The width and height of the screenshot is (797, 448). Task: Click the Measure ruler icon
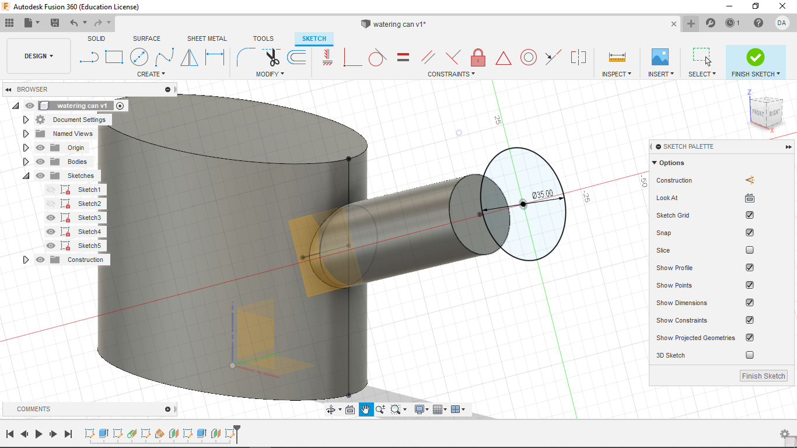(617, 57)
